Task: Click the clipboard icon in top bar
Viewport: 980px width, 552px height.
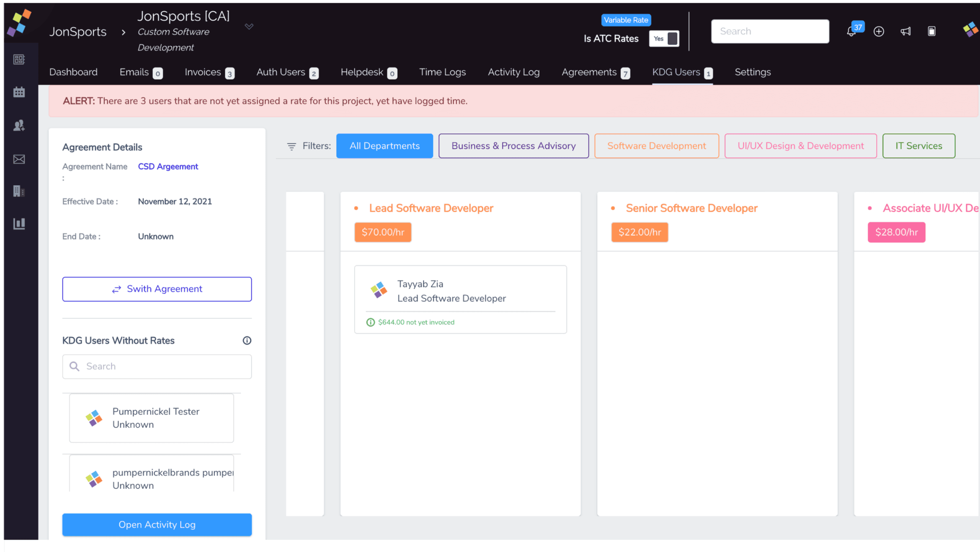Action: click(x=932, y=32)
